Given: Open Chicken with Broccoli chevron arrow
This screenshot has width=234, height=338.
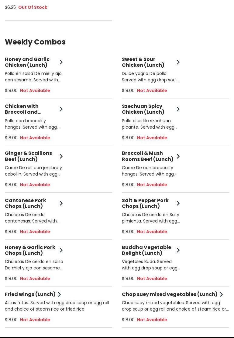Looking at the screenshot, I should click(61, 109).
